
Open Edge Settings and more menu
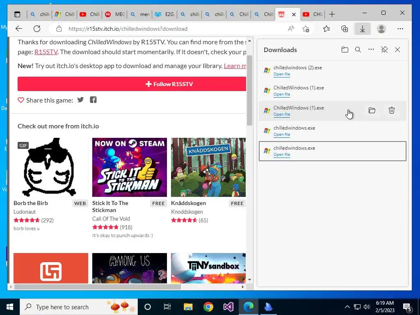coord(400,29)
